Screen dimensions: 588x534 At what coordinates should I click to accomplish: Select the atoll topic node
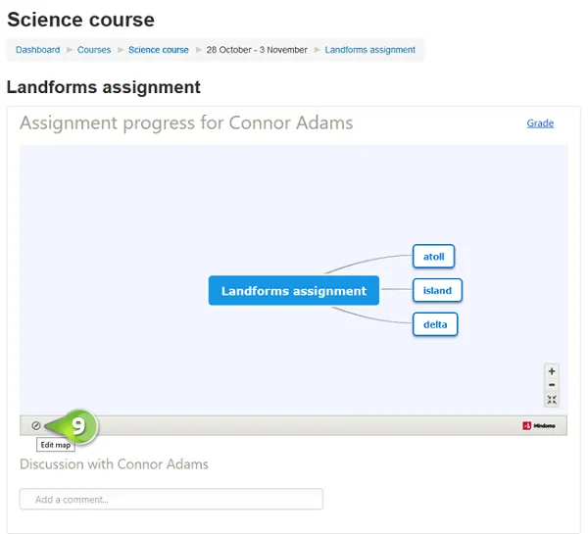[434, 257]
